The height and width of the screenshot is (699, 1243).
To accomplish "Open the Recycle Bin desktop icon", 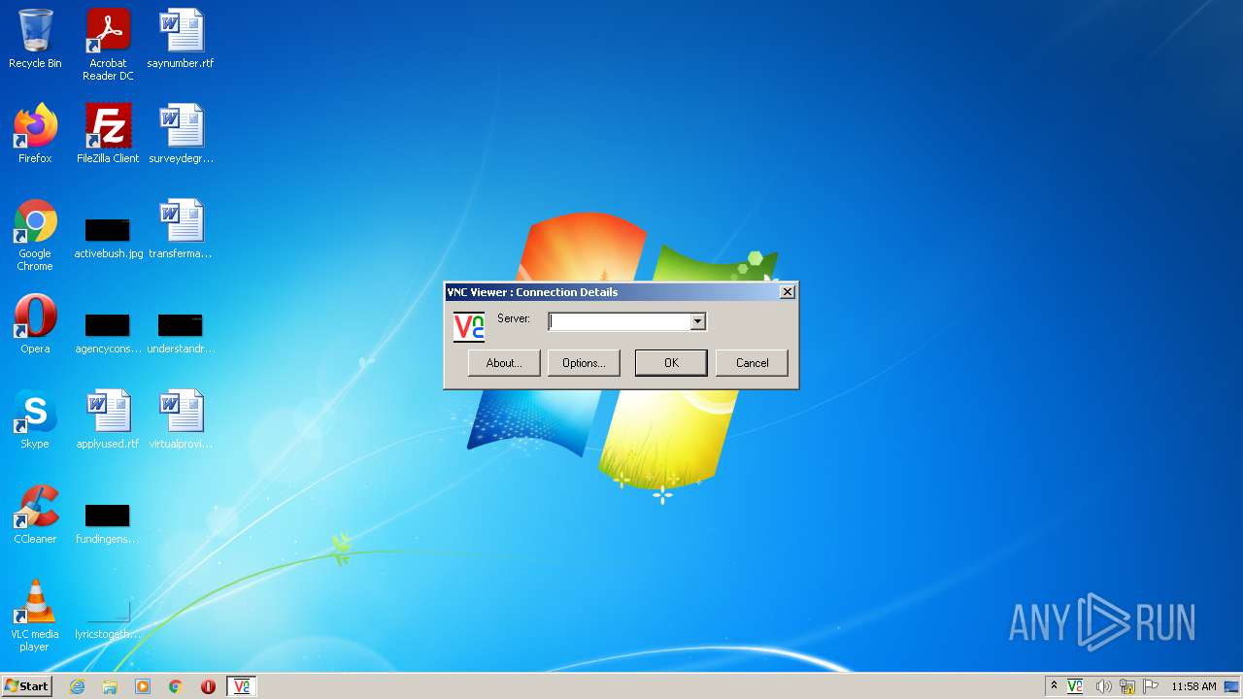I will (x=35, y=39).
